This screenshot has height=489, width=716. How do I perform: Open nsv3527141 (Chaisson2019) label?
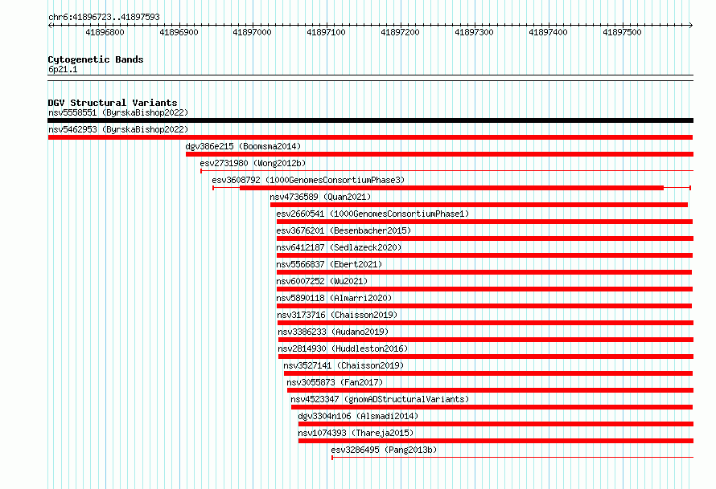coord(344,365)
